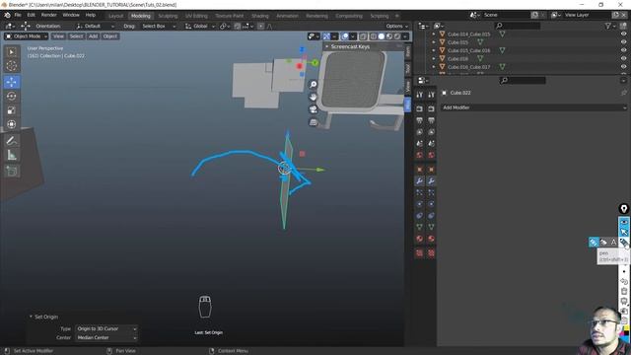631x355 pixels.
Task: Hide Cube.015_Cube.016 with eye icon
Action: tap(624, 50)
